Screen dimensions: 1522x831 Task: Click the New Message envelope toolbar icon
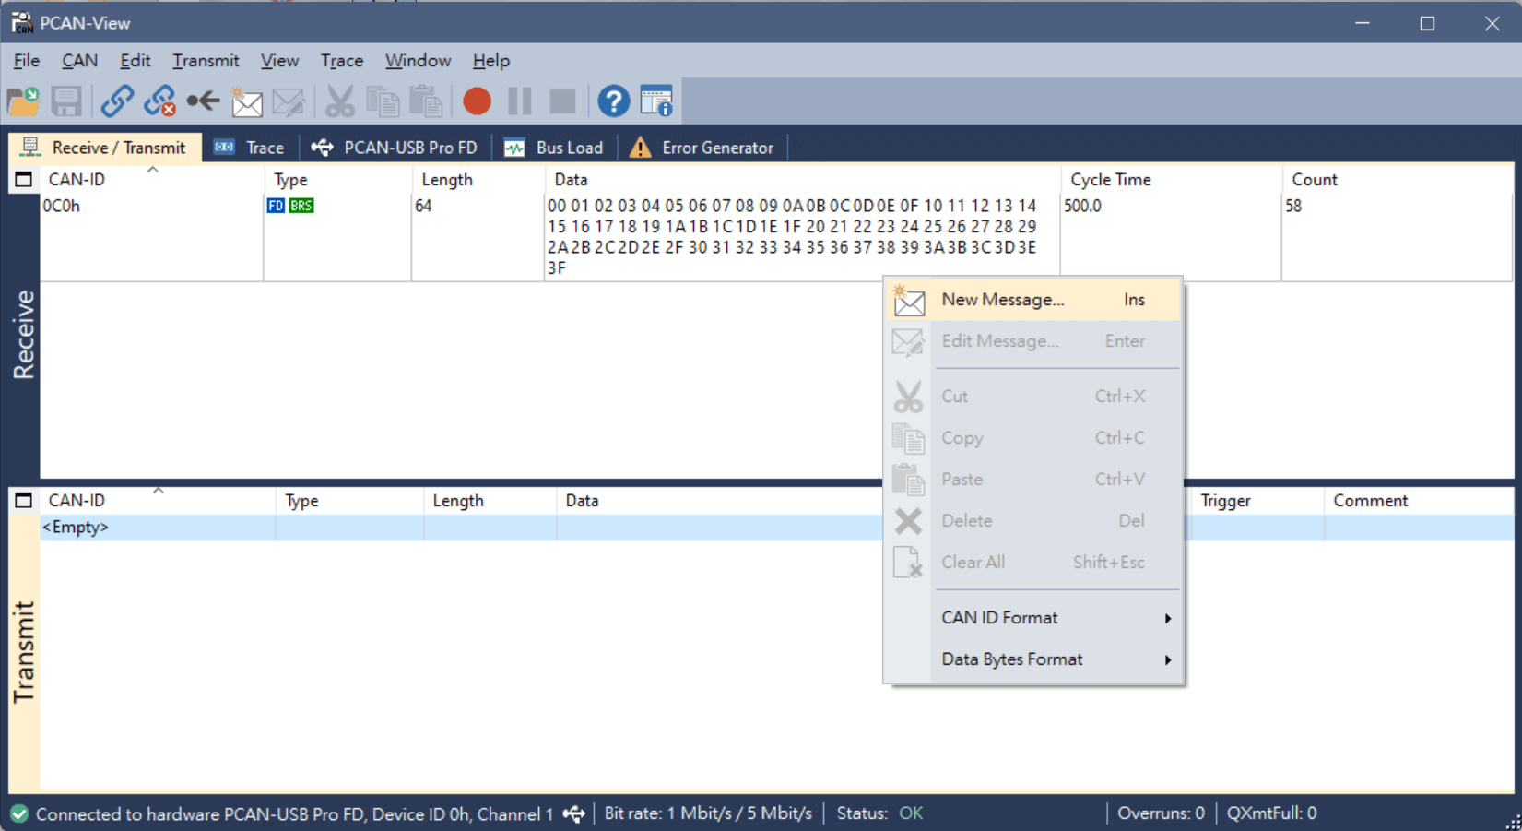coord(246,101)
